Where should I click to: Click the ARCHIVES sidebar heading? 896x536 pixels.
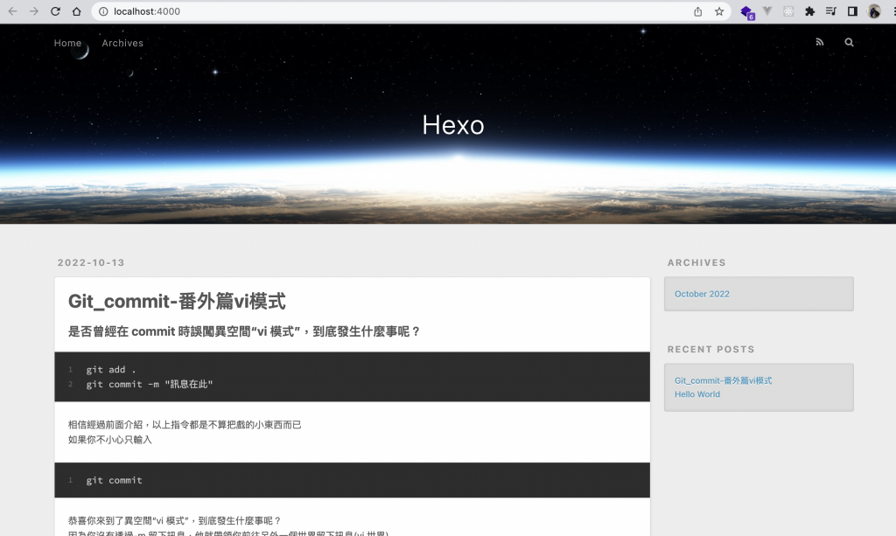tap(696, 262)
